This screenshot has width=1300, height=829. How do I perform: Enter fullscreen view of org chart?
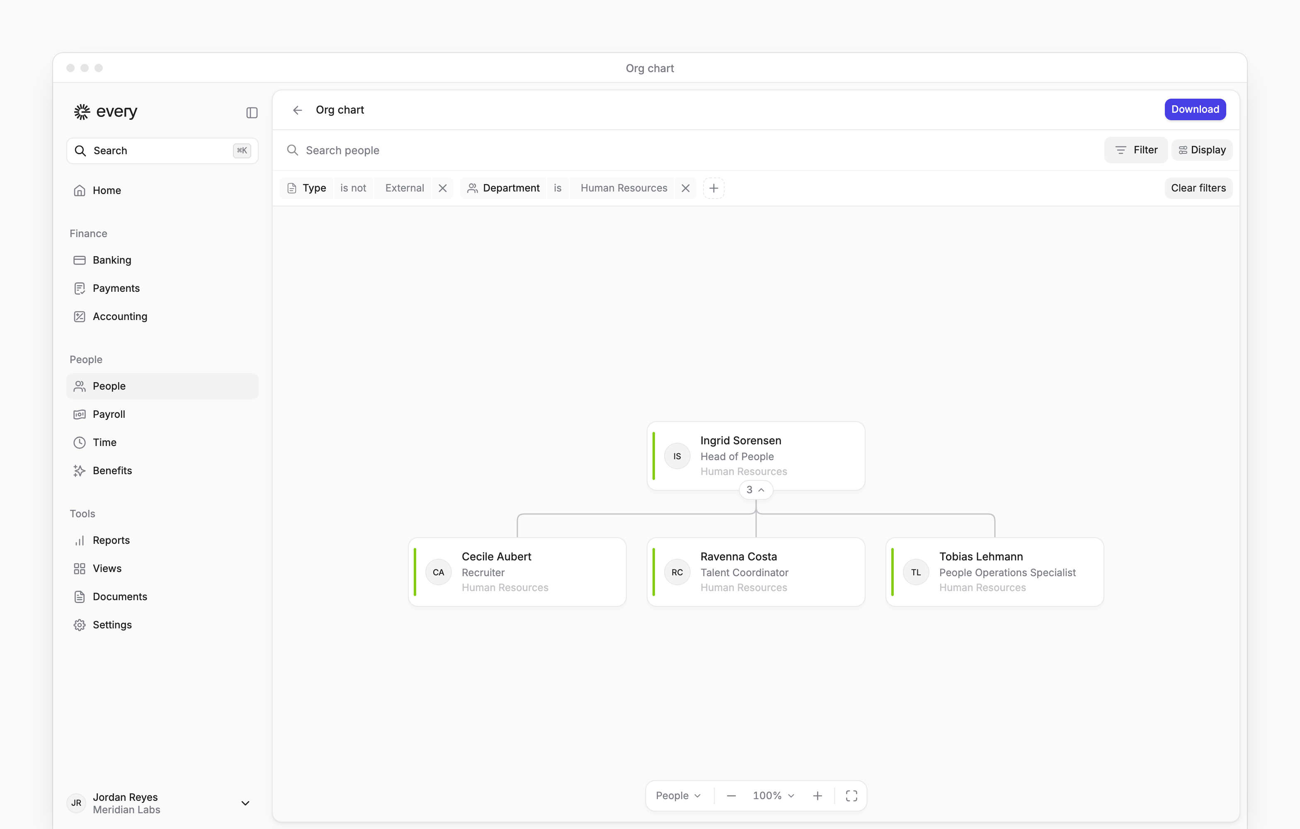[x=851, y=795]
